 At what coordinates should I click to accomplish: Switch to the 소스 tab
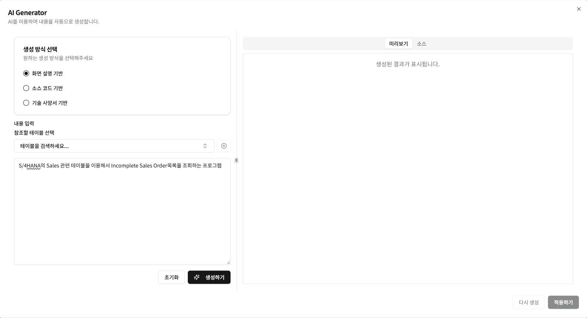[421, 43]
